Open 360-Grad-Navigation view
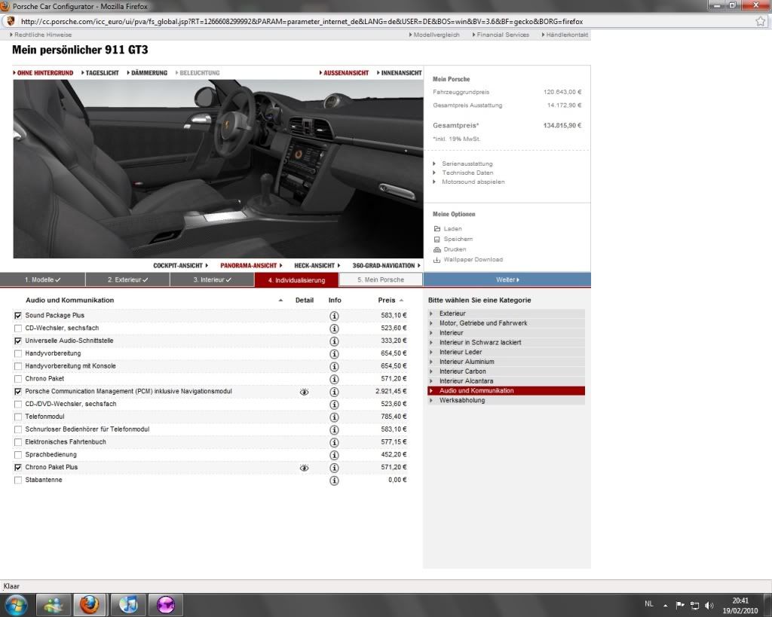Image resolution: width=772 pixels, height=617 pixels. tap(387, 266)
